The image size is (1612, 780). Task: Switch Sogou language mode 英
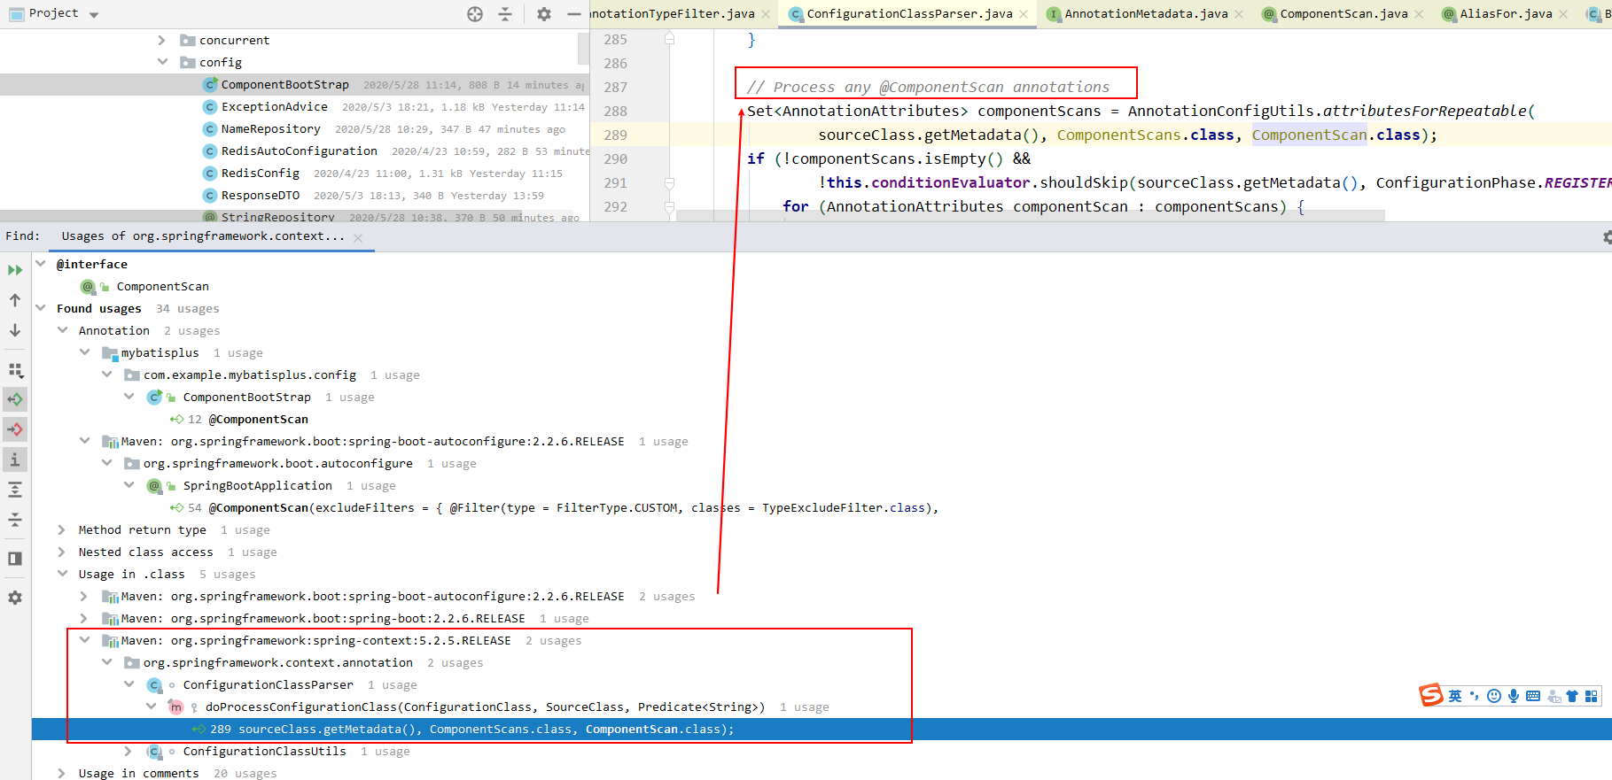click(1455, 696)
